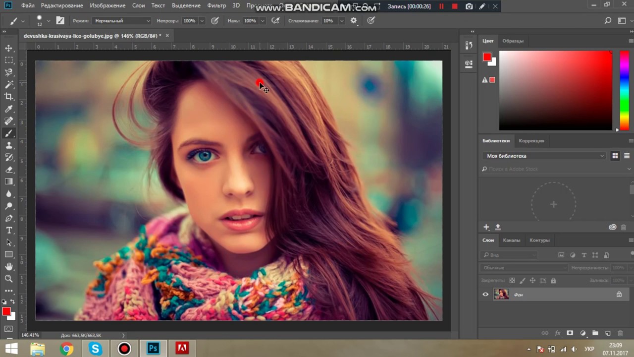The image size is (634, 357).
Task: Select the Move tool
Action: 9,48
